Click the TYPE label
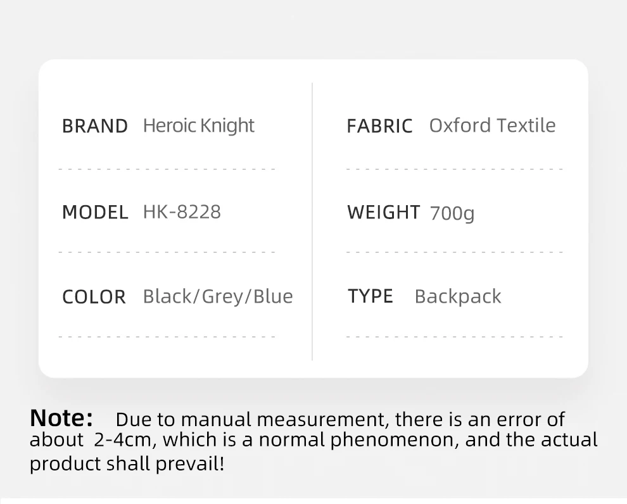Image resolution: width=627 pixels, height=504 pixels. click(370, 296)
